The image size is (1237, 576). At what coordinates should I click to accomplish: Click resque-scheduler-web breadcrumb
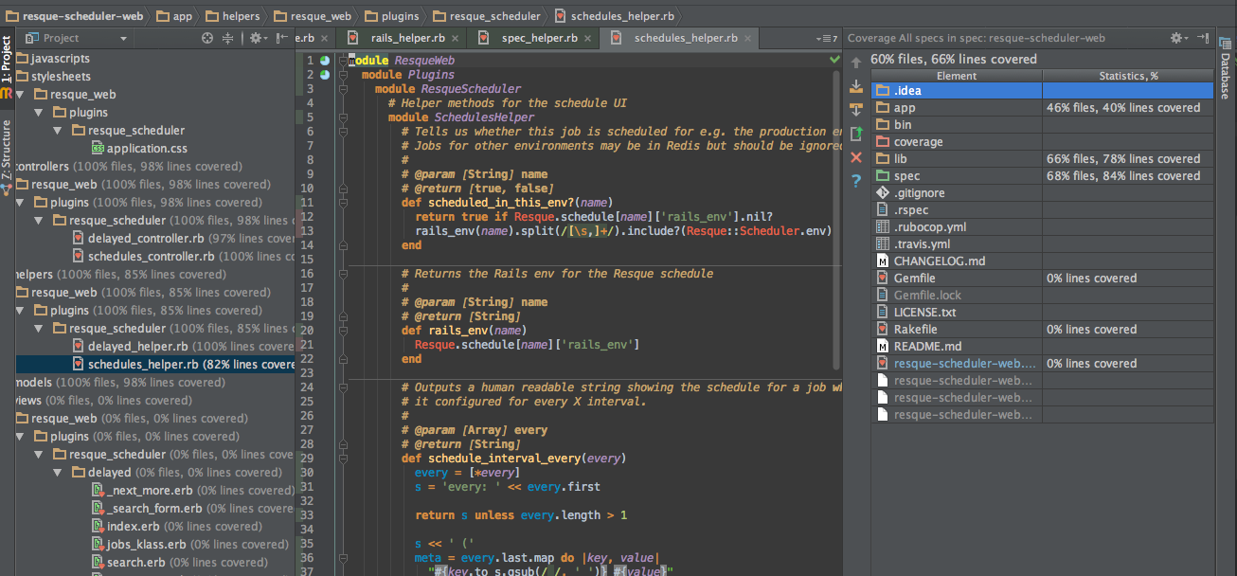74,16
